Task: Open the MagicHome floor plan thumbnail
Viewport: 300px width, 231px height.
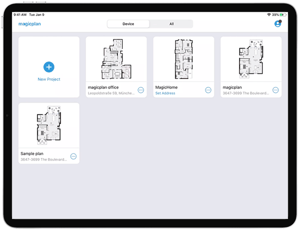Action: [x=183, y=59]
